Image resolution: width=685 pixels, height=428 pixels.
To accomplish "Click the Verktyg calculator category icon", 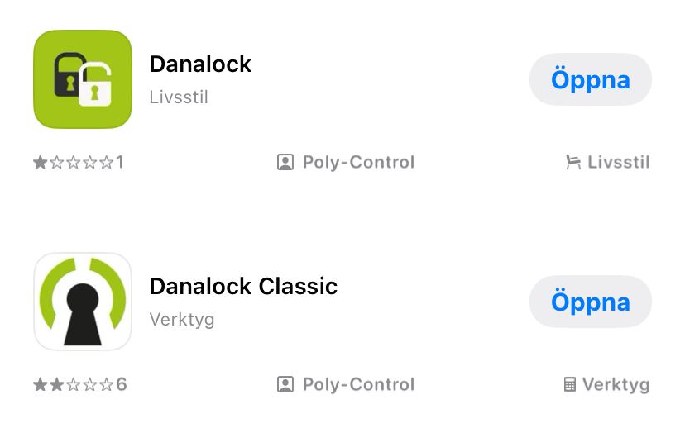I will point(569,384).
